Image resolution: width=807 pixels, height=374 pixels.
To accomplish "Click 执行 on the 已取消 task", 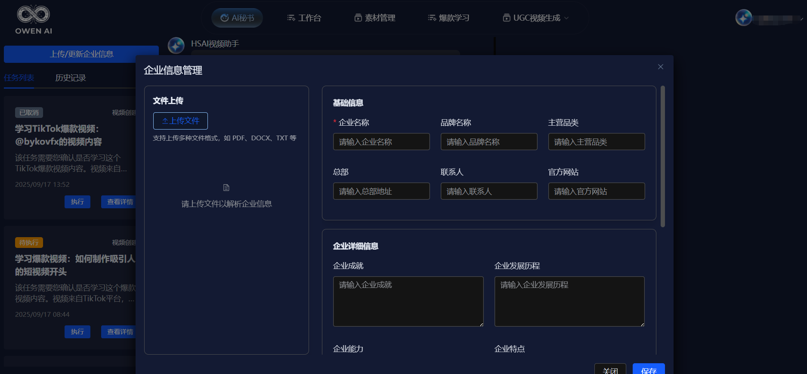I will point(77,202).
